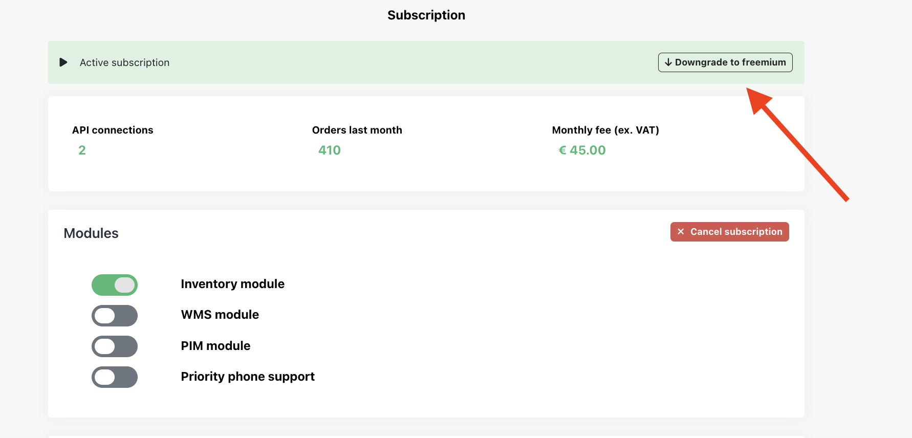Image resolution: width=912 pixels, height=438 pixels.
Task: Click the Inventory module label
Action: coord(232,284)
